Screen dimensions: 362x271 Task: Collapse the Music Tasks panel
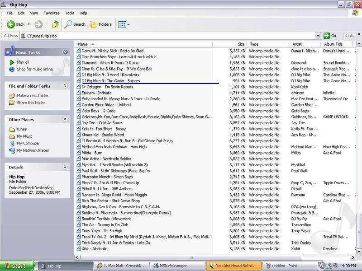65,52
